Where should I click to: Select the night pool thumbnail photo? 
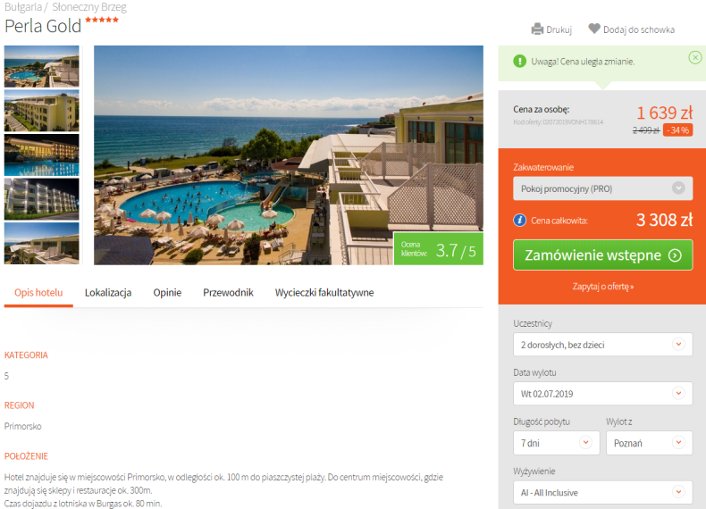click(41, 154)
